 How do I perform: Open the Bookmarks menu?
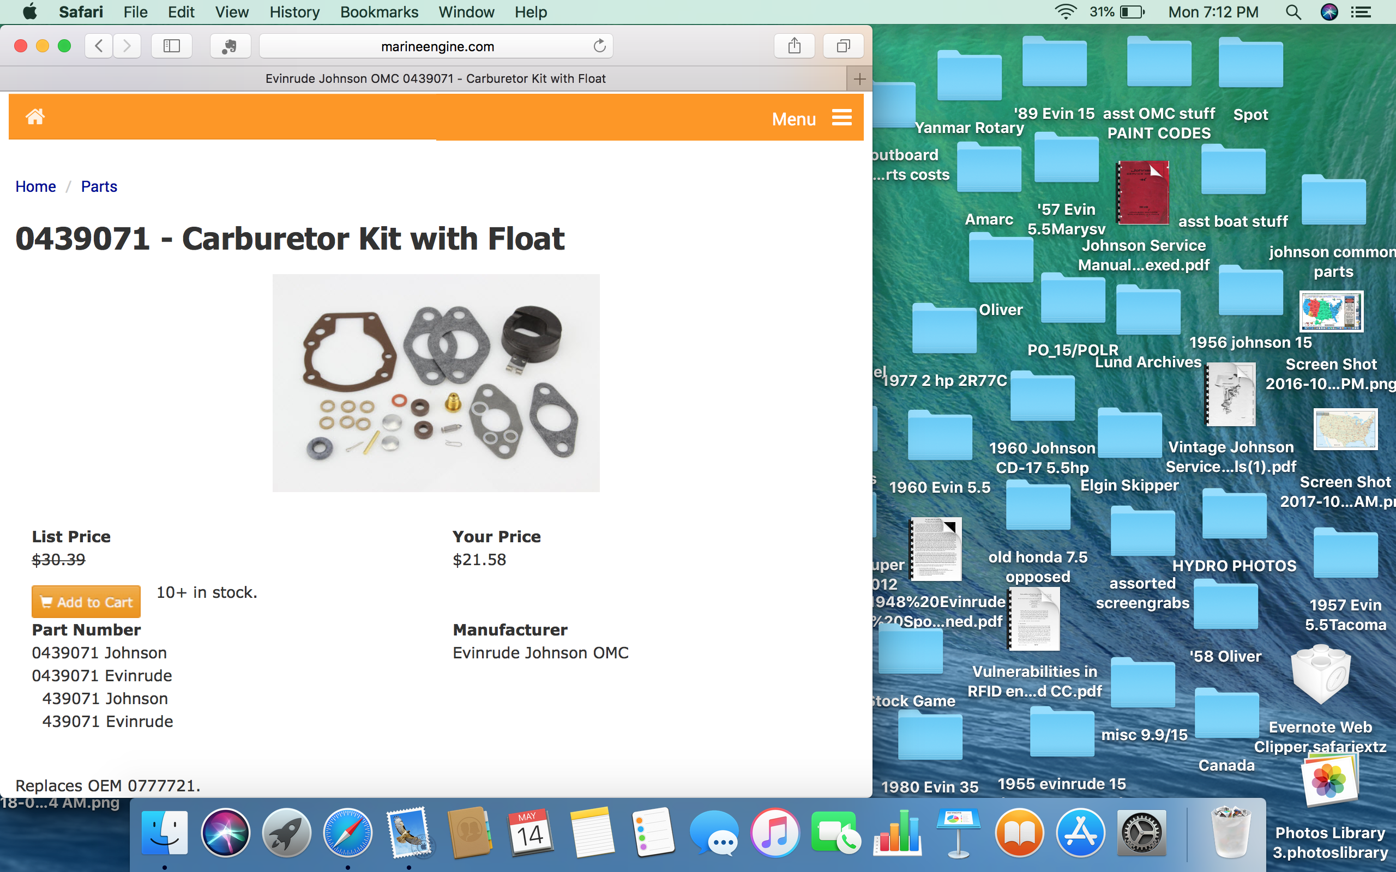tap(379, 12)
